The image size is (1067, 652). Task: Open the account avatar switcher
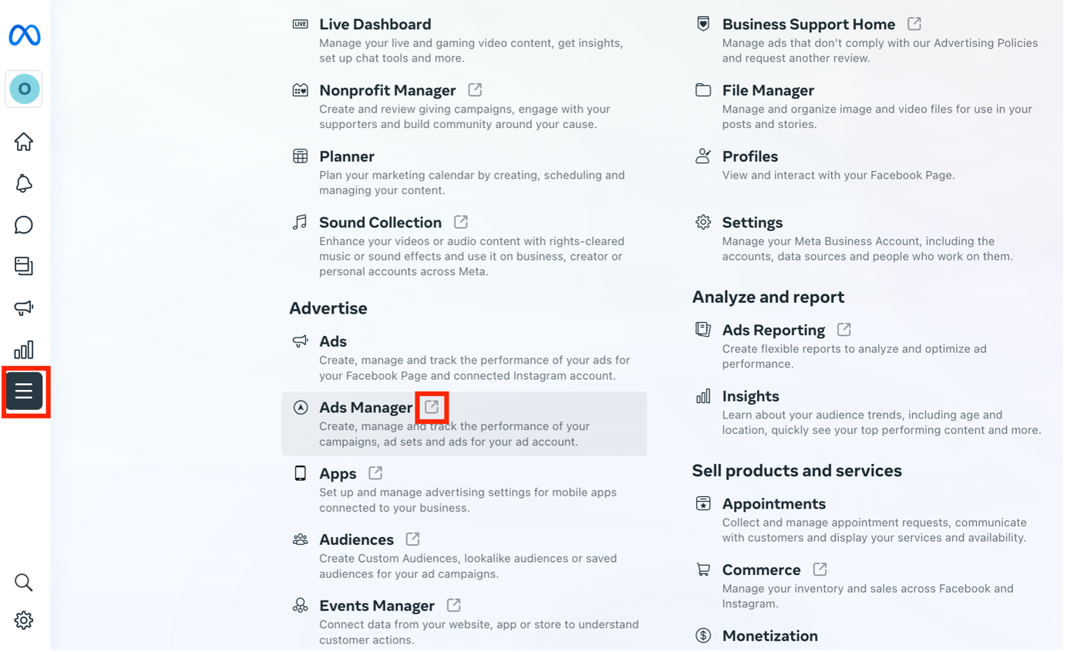[x=24, y=89]
